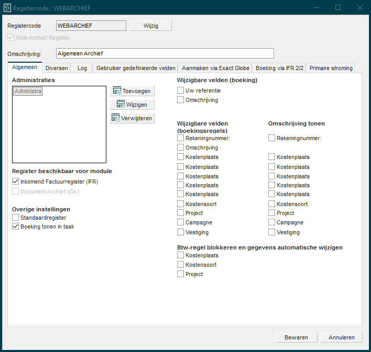371x352 pixels.
Task: Uncheck Boeking tonen in taak
Action: 15,226
